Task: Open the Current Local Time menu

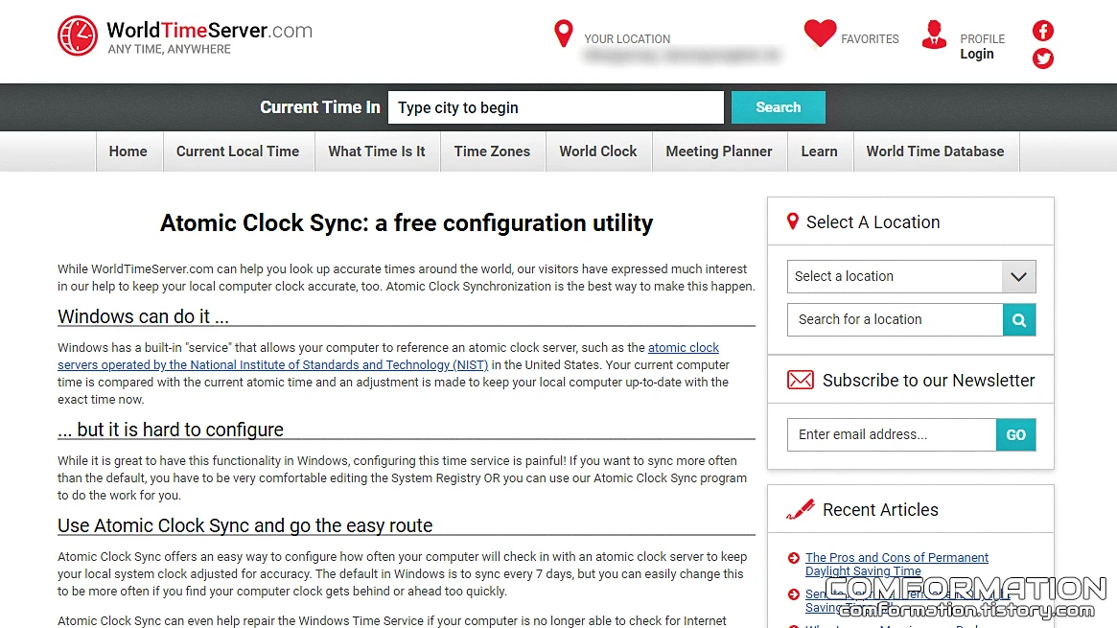Action: [238, 151]
